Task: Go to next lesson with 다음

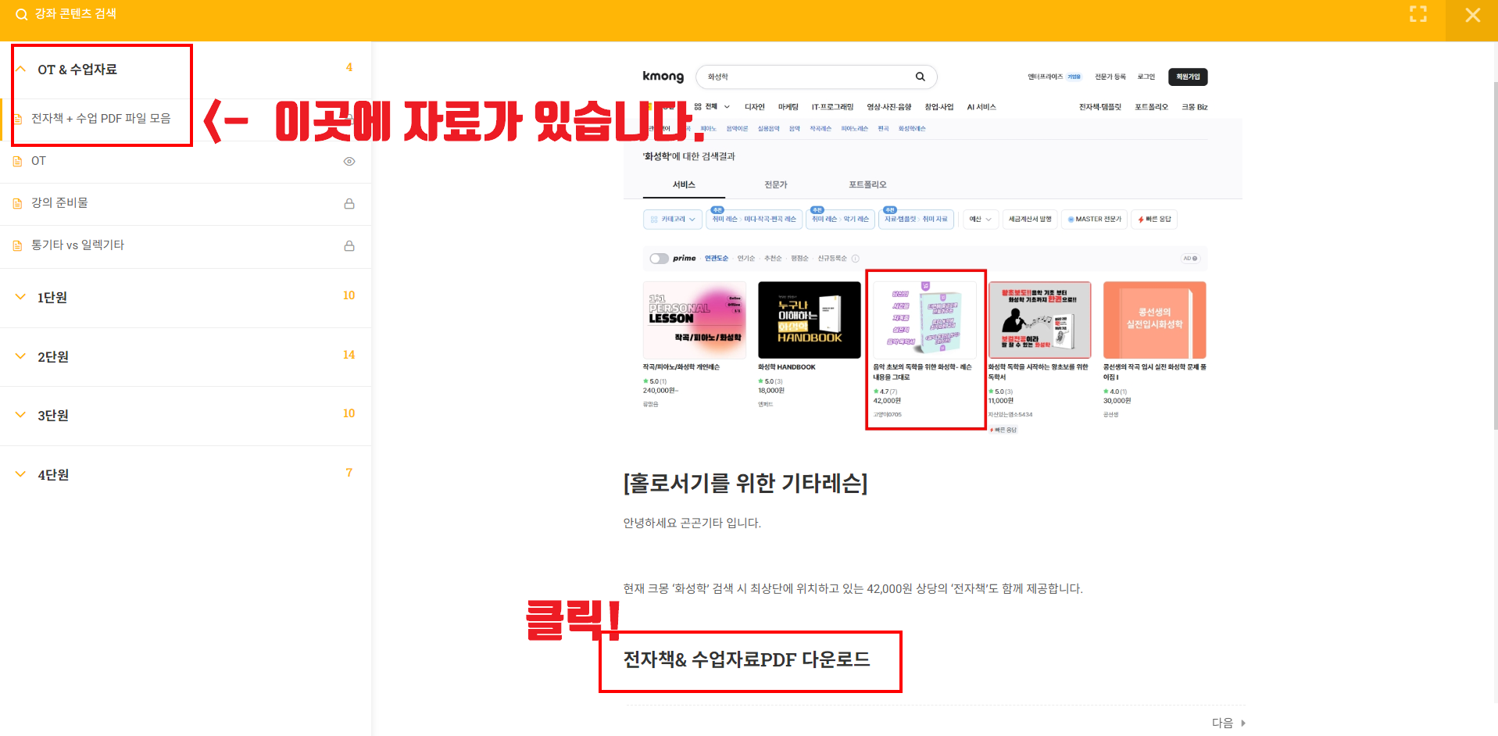Action: point(1222,723)
